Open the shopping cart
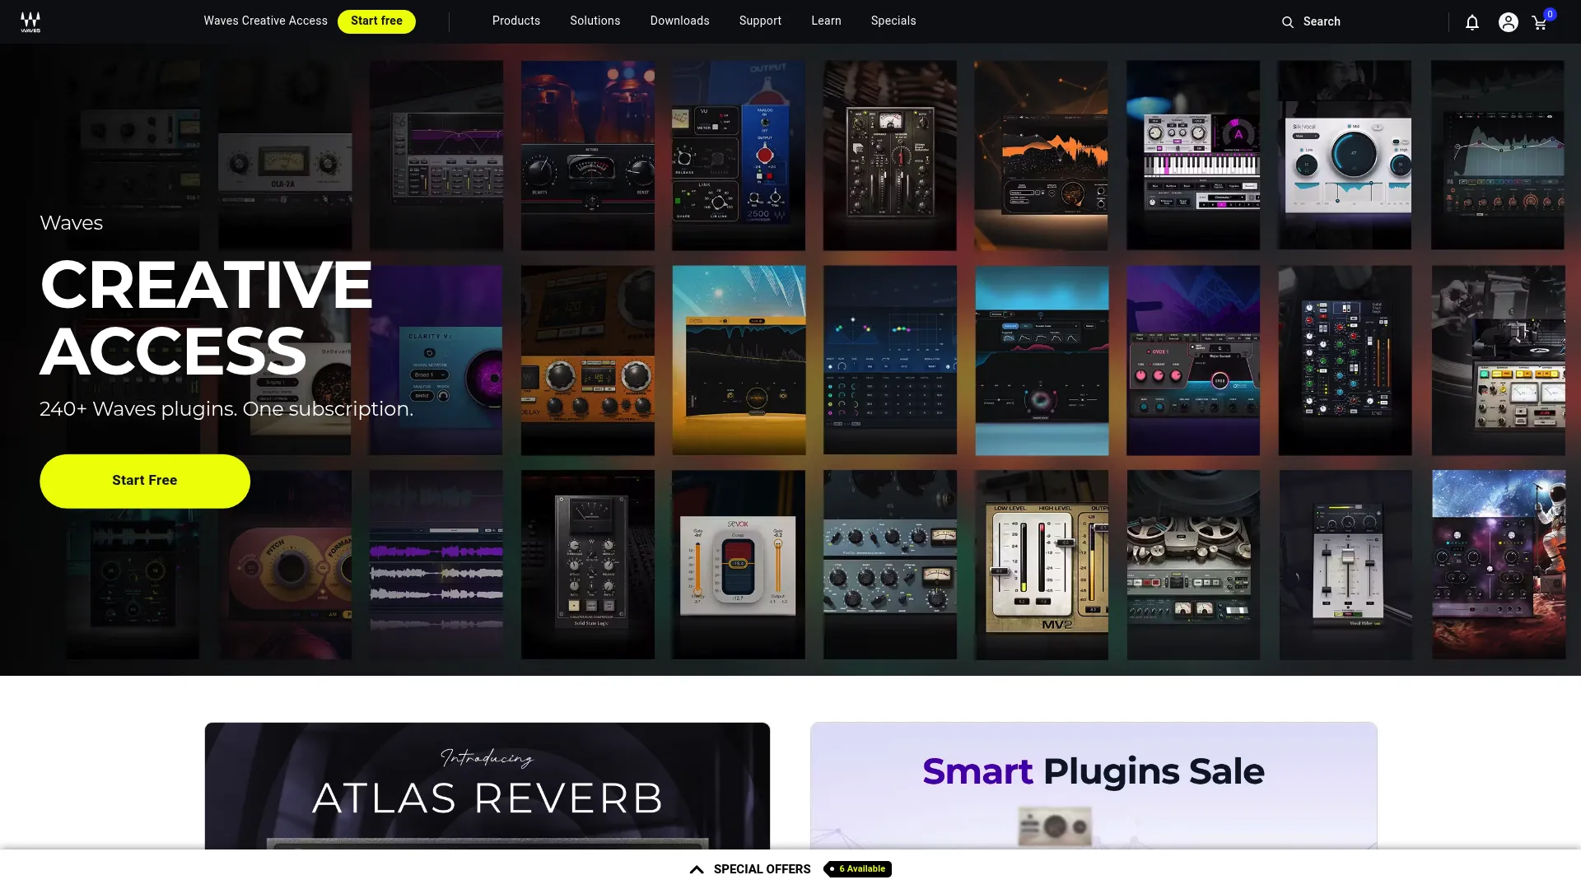 click(x=1540, y=22)
